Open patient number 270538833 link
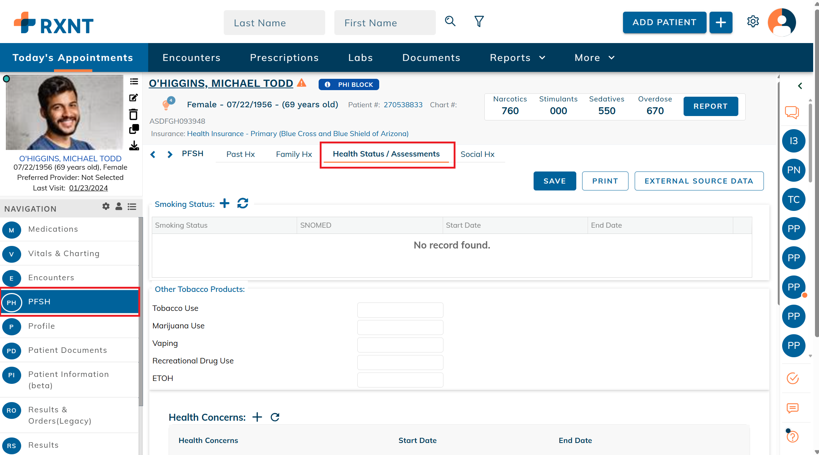 pyautogui.click(x=403, y=105)
